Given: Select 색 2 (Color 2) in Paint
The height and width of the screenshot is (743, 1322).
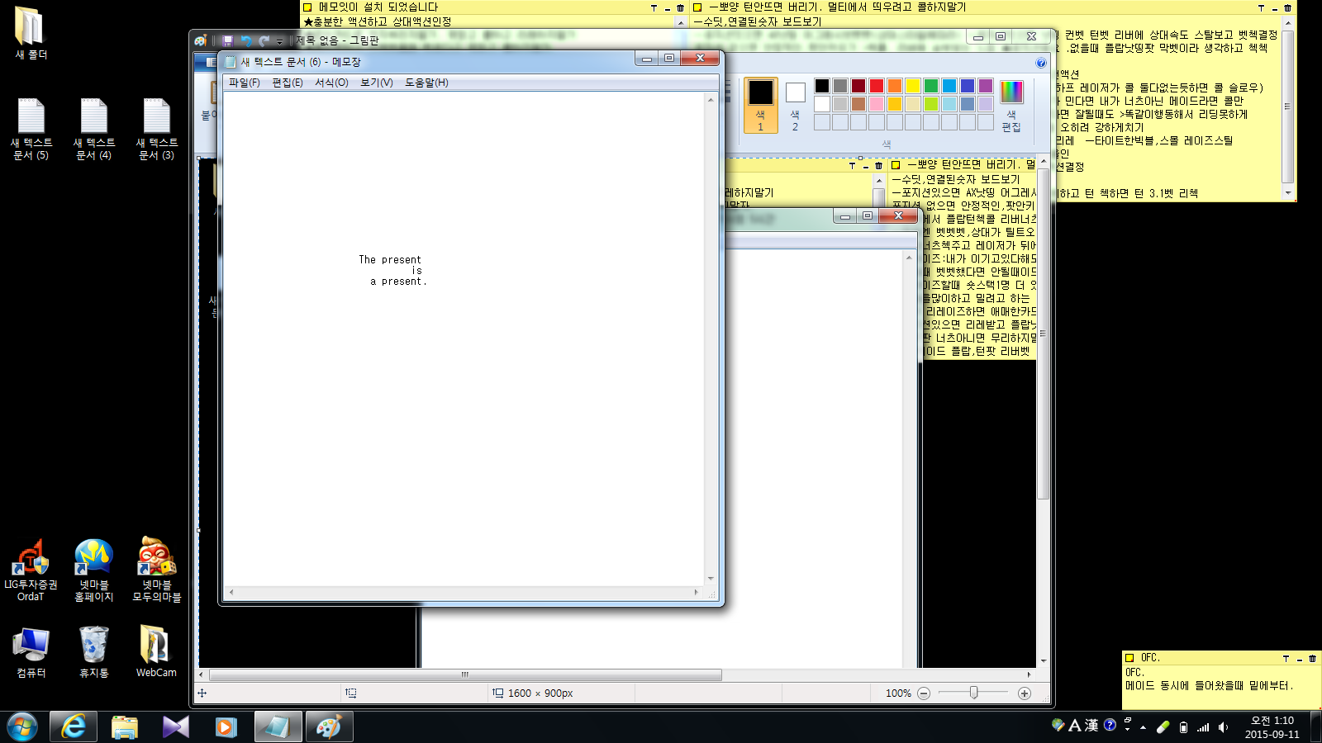Looking at the screenshot, I should [x=795, y=105].
